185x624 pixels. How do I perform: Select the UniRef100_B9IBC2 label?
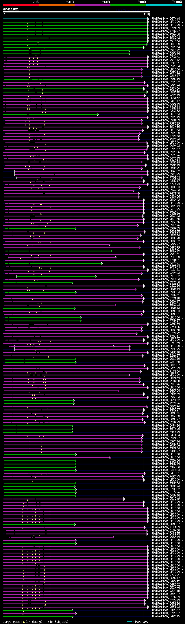[x=166, y=276]
